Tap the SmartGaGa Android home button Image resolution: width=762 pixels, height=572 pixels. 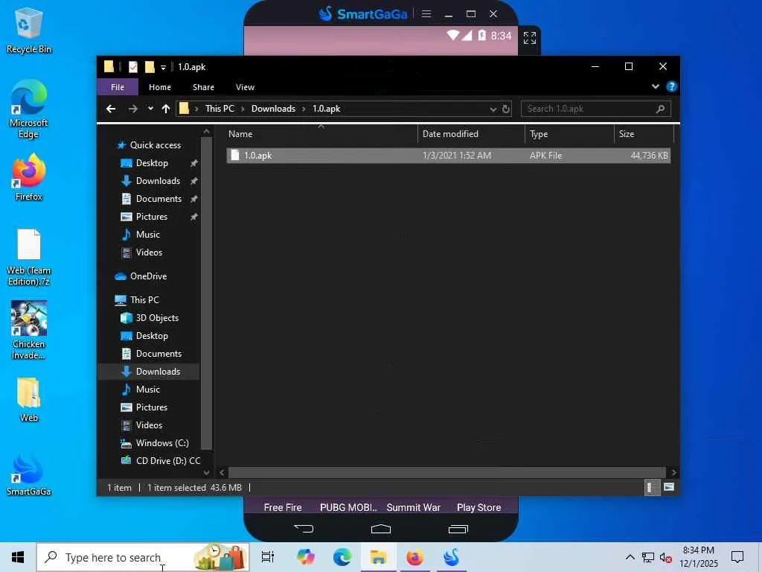(380, 529)
